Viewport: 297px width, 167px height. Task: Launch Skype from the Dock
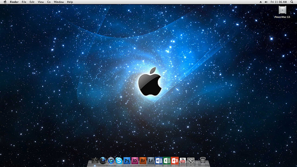119,161
